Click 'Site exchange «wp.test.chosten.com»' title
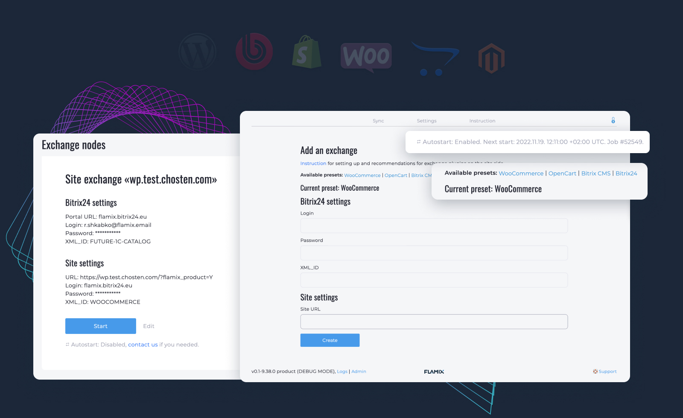683x418 pixels. (x=141, y=180)
